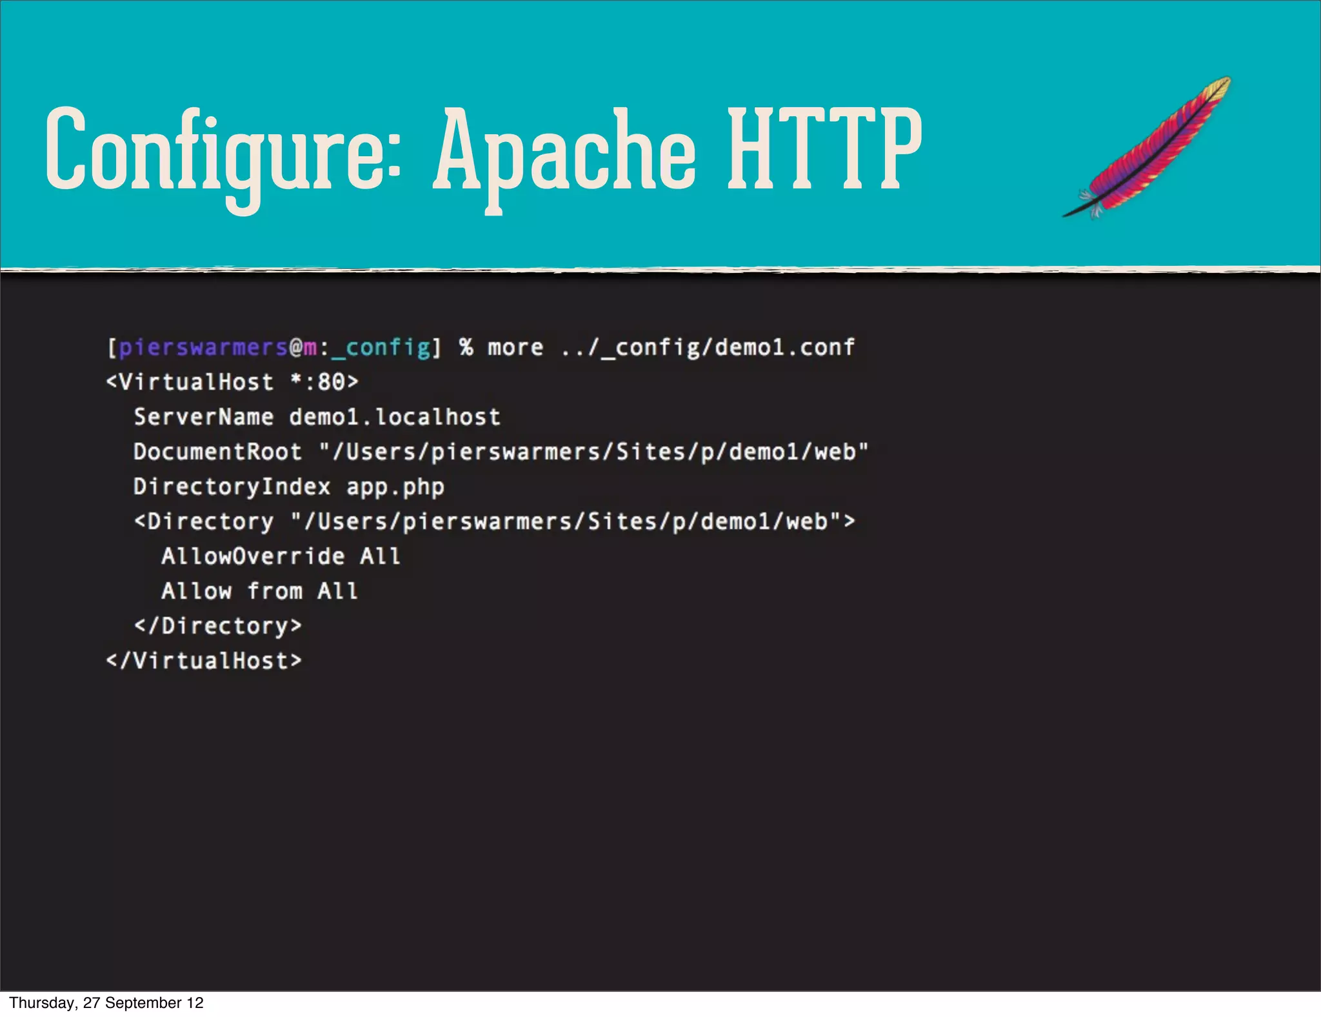Screen dimensions: 1321x1017
Task: Click the 'ServerName demo1.localhost' line
Action: coord(317,417)
